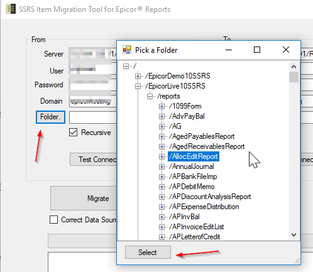Select the /APDiscountAnalysisReport folder
Image resolution: width=313 pixels, height=272 pixels.
210,197
